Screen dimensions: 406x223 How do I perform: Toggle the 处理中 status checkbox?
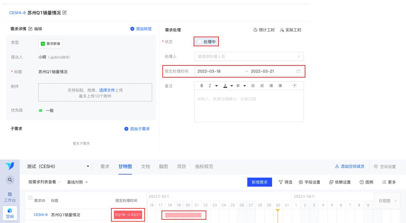coord(200,42)
